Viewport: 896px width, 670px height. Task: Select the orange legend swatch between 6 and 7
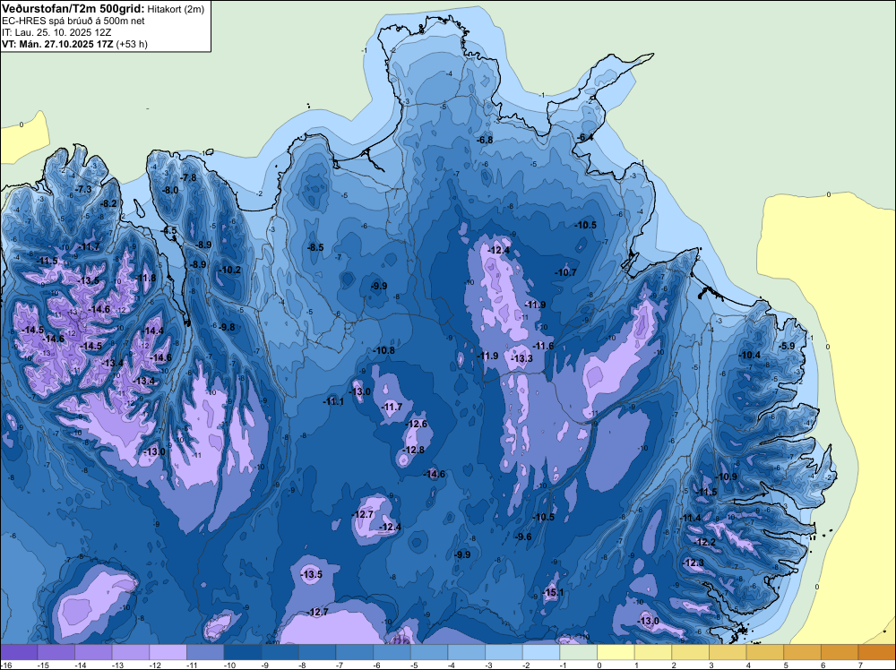[840, 652]
